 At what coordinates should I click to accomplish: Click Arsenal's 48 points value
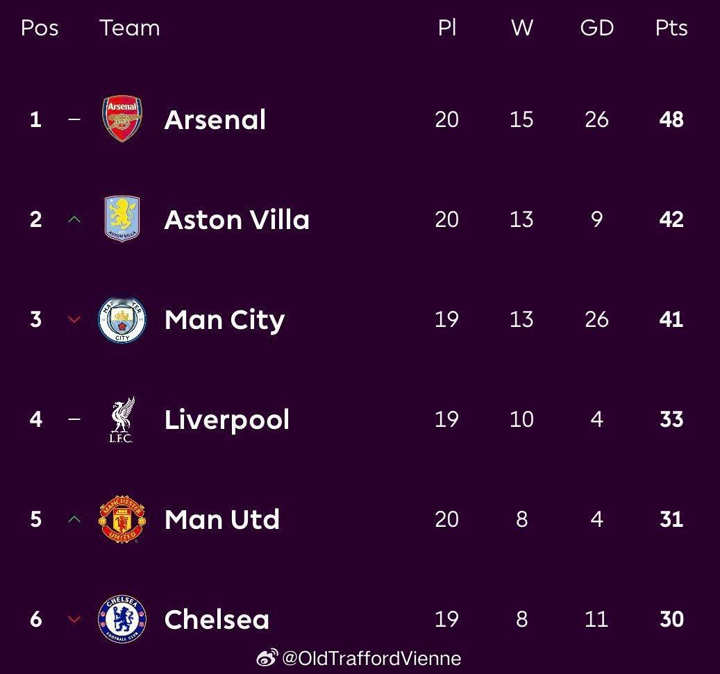point(671,119)
